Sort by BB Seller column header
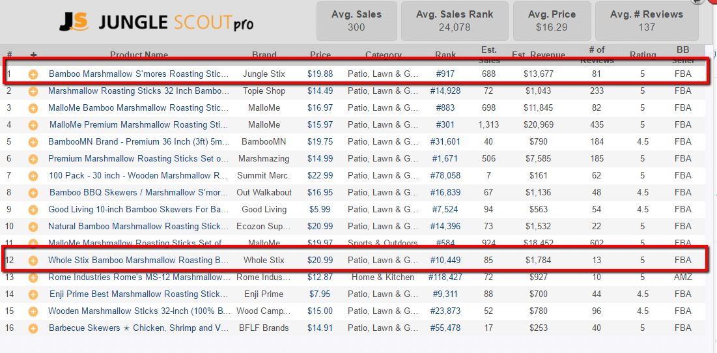The image size is (717, 353). [x=682, y=55]
